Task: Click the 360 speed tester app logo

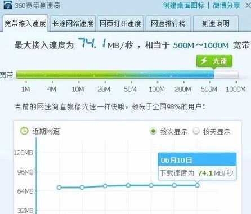Action: point(8,5)
